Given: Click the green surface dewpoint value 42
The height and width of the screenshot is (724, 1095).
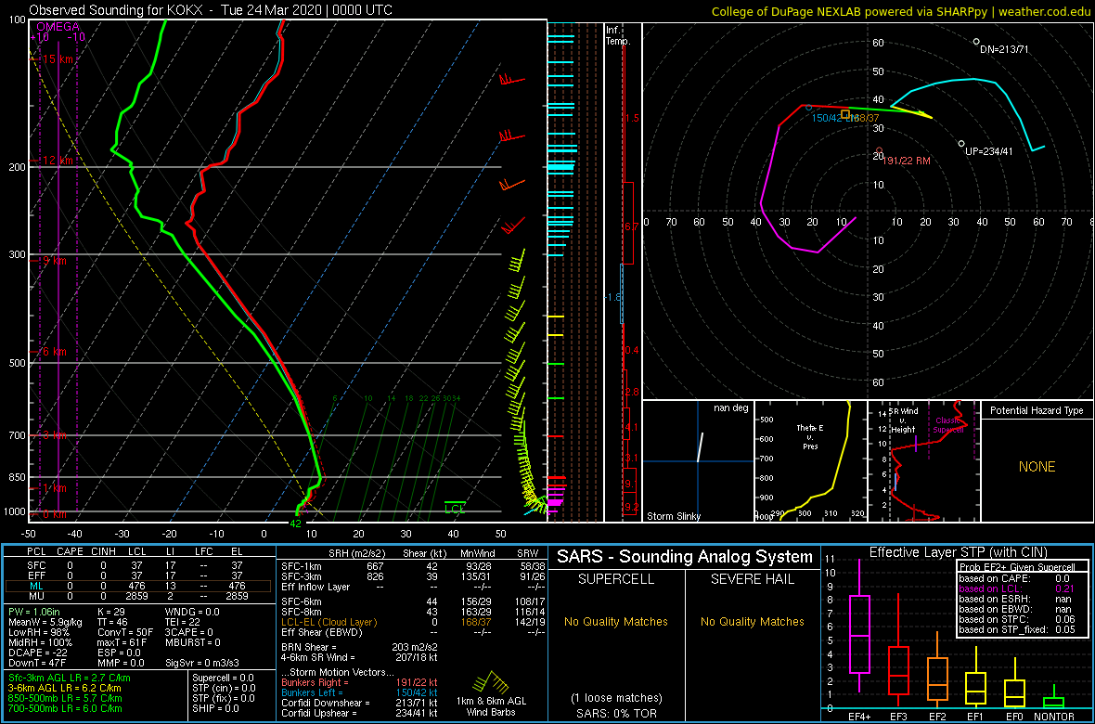Looking at the screenshot, I should 295,523.
